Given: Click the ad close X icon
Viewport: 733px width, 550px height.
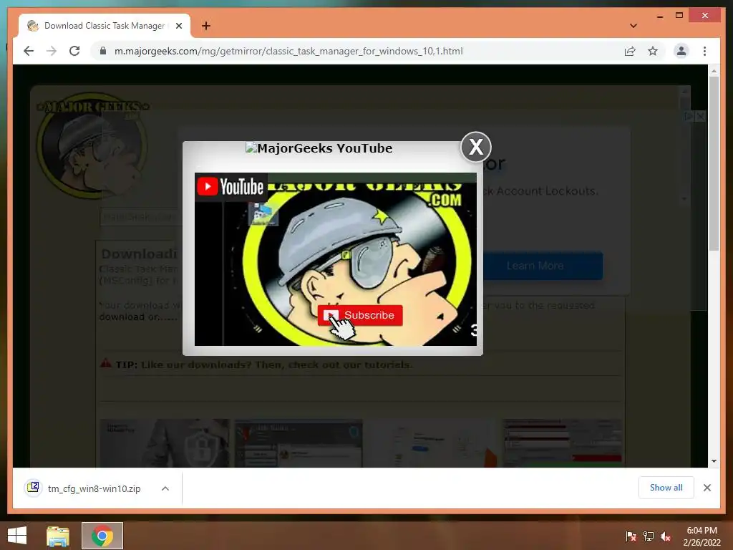Looking at the screenshot, I should 700,116.
